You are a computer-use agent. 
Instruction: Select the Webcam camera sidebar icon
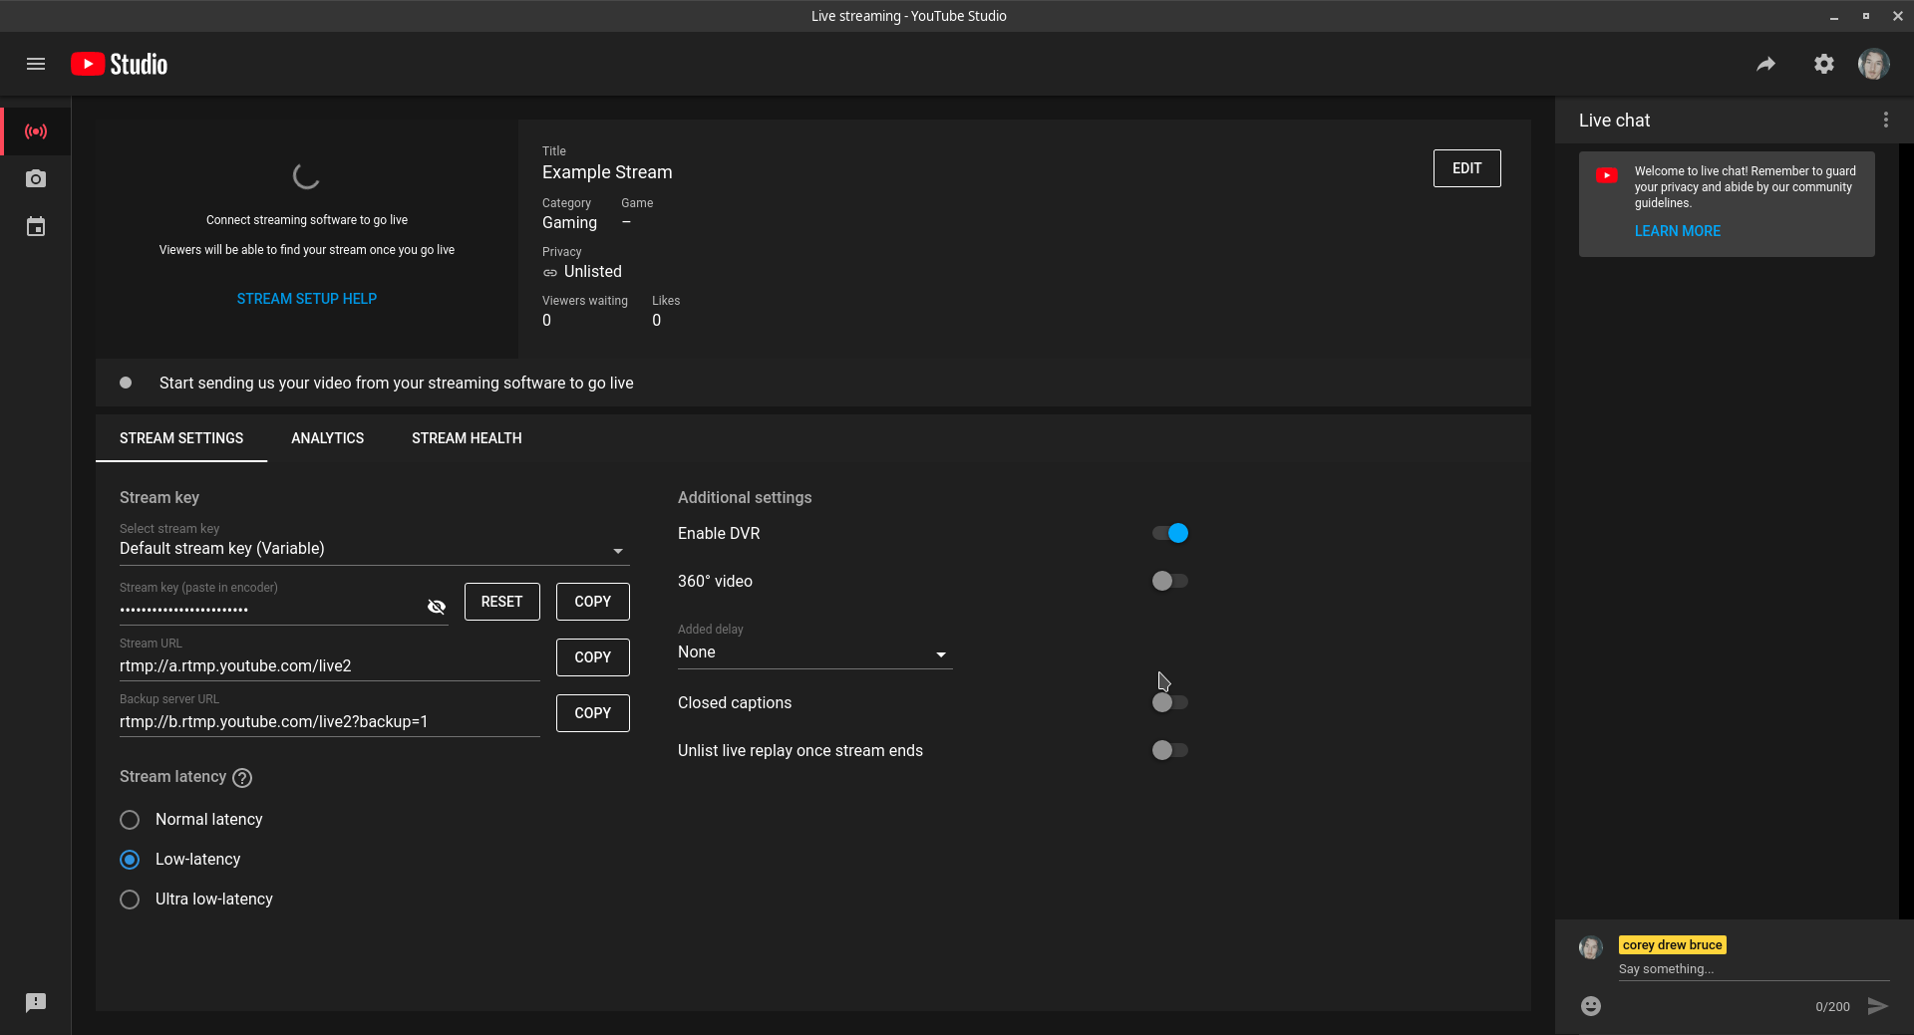tap(36, 179)
